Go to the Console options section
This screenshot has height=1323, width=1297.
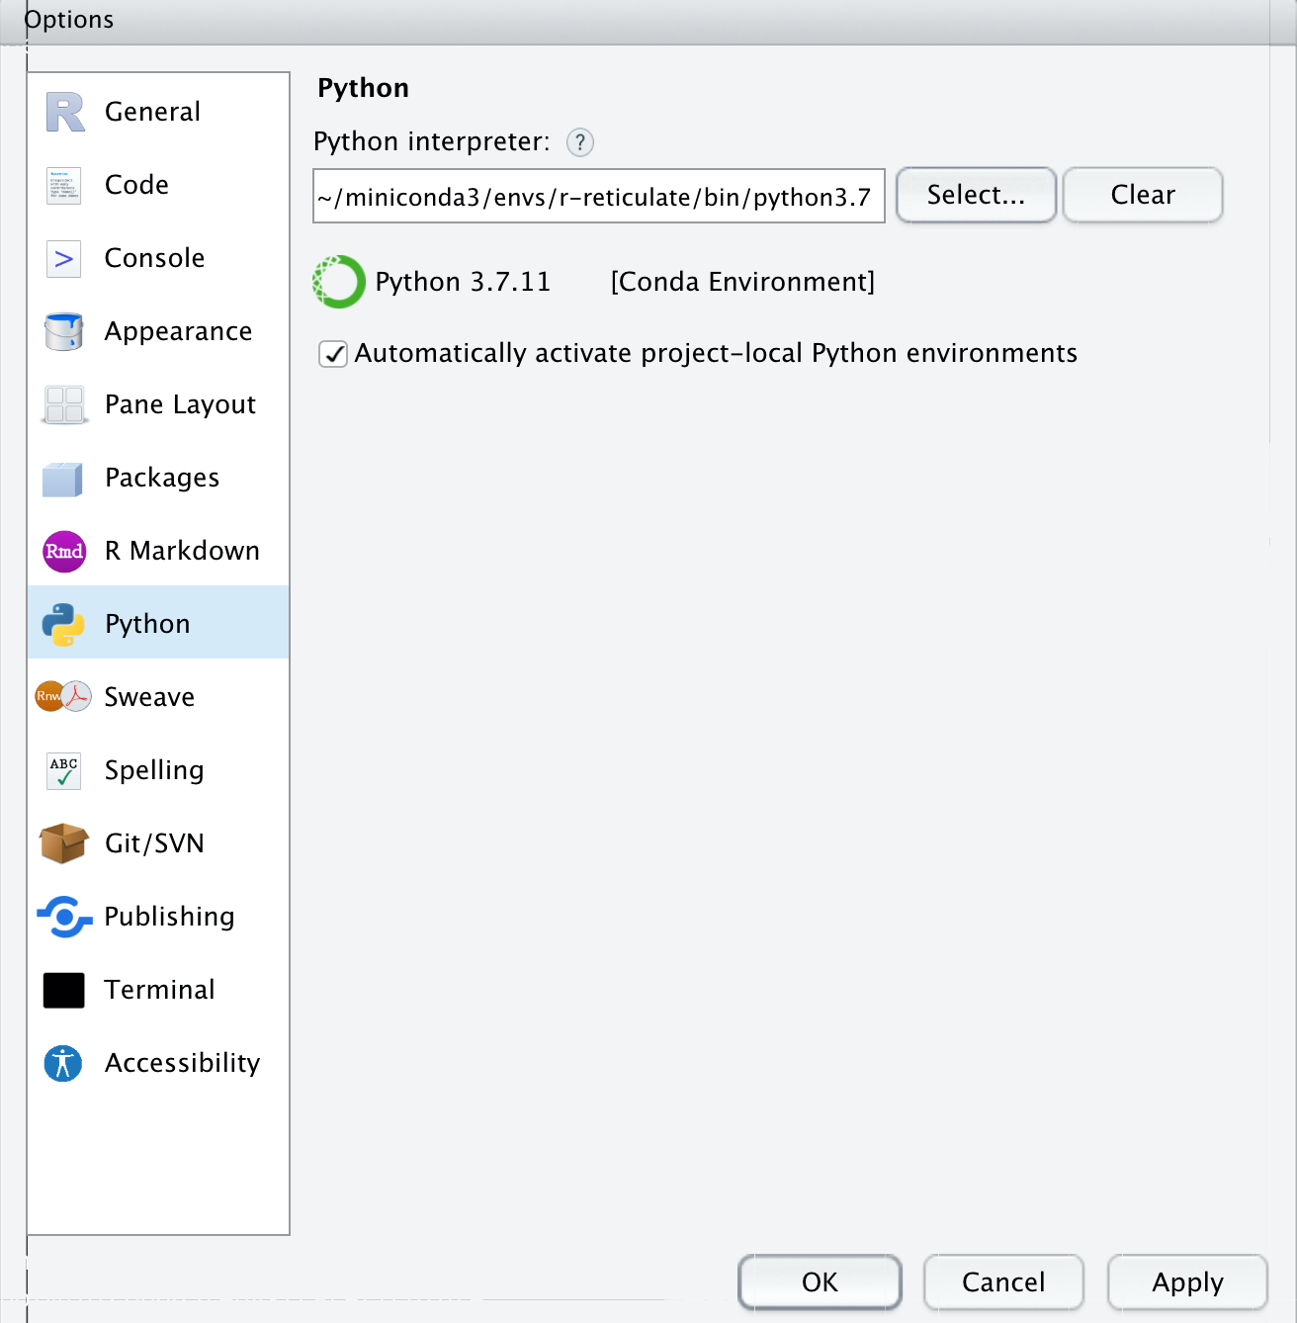[x=158, y=258]
